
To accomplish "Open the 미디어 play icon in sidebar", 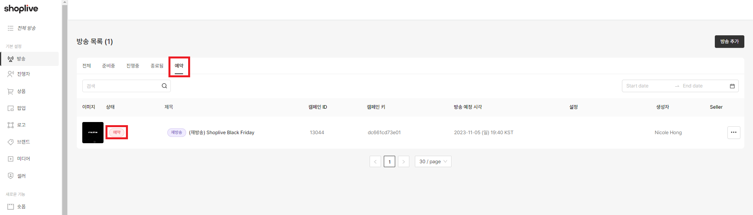I will [11, 159].
